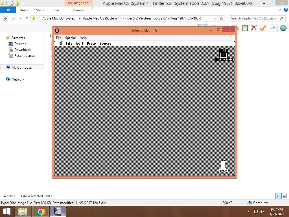Open the Windows Start button

click(7, 211)
